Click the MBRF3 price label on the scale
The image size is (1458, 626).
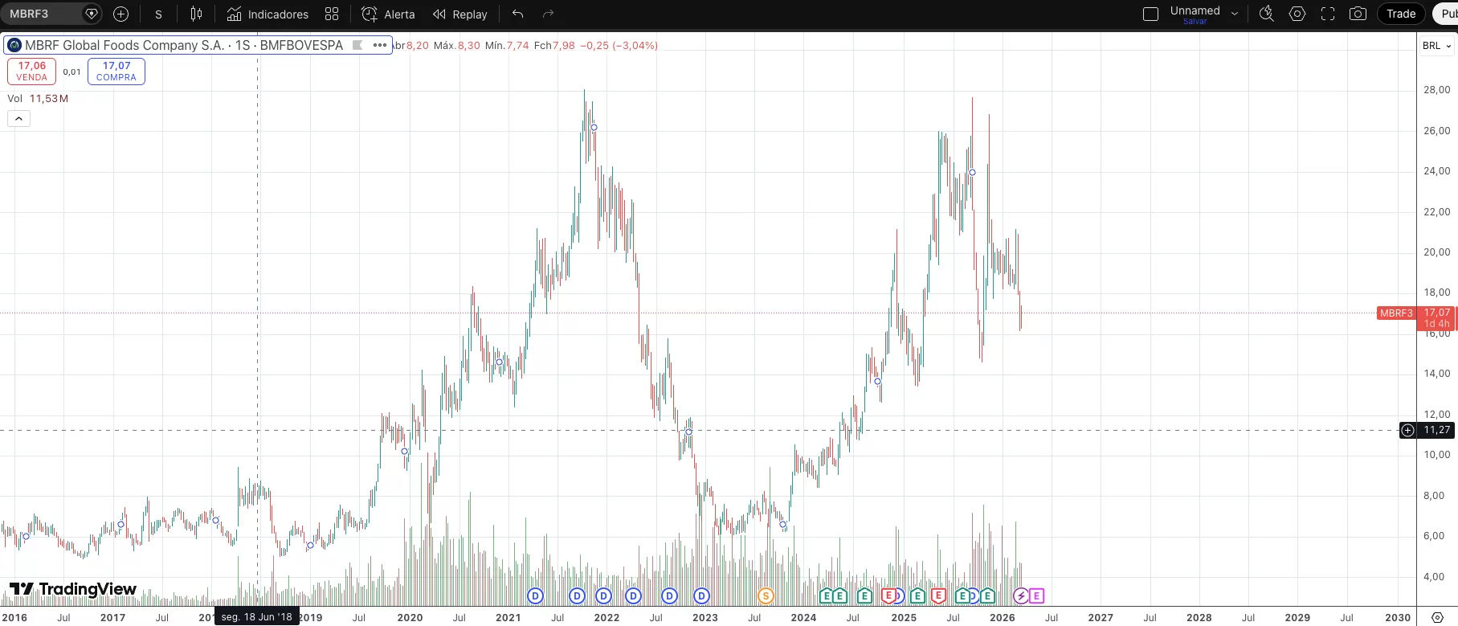[1396, 313]
